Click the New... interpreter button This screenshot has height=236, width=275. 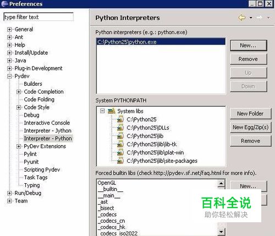(249, 46)
